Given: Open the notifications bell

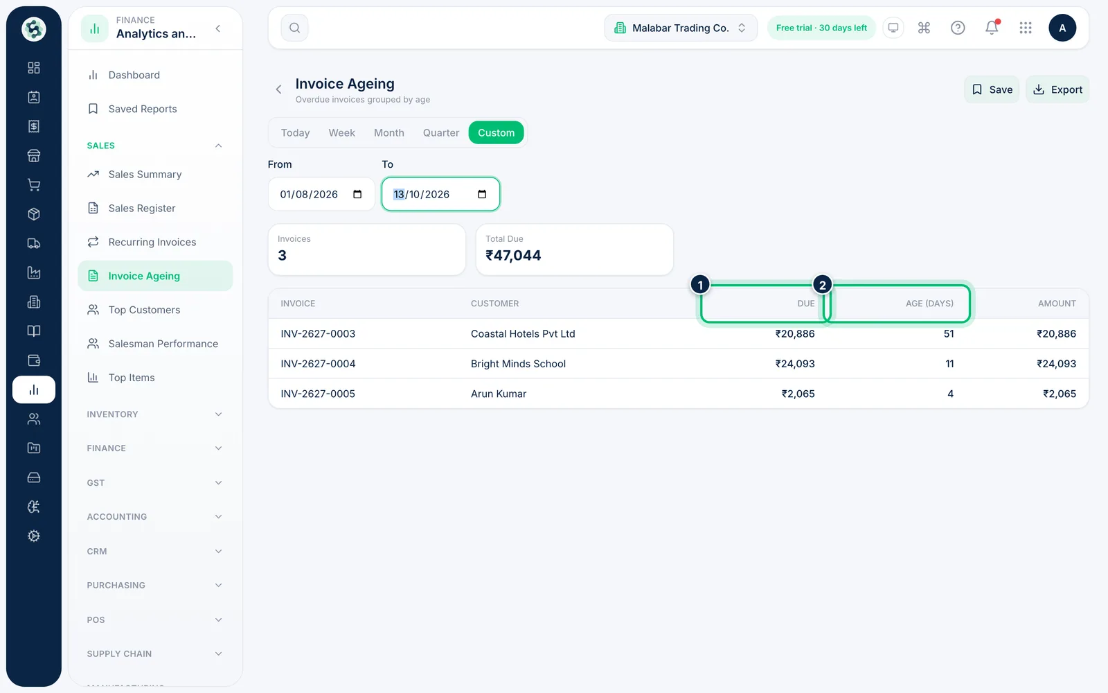Looking at the screenshot, I should (992, 28).
